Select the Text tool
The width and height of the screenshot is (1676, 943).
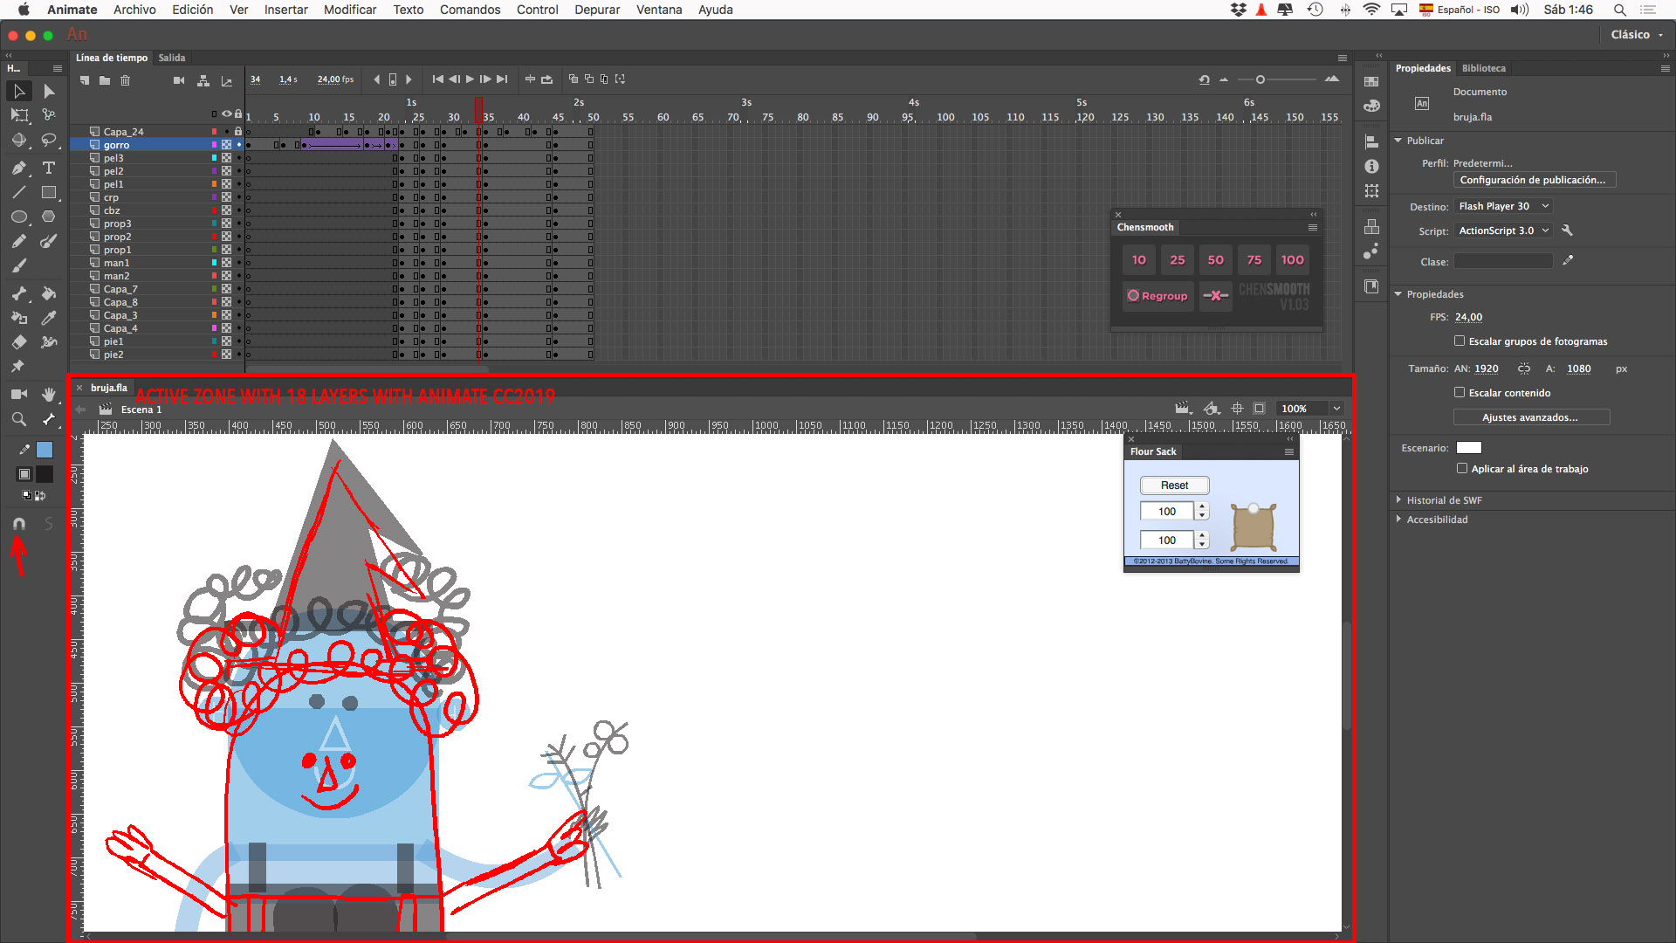tap(49, 168)
